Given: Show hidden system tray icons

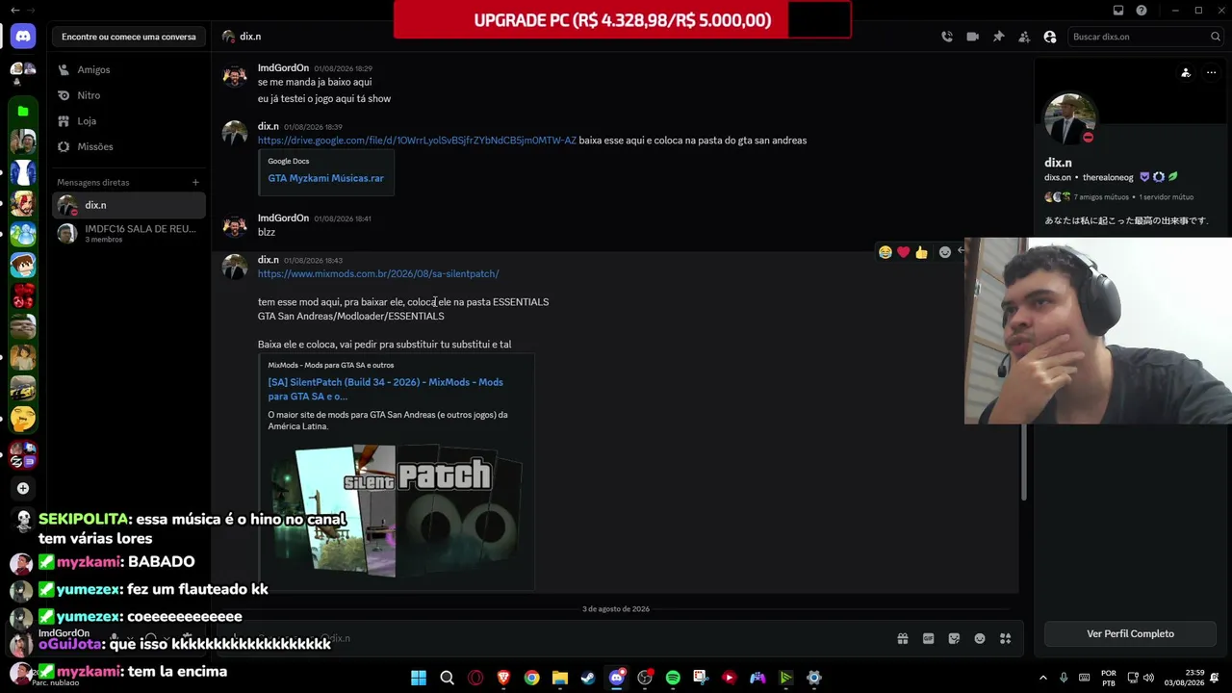Looking at the screenshot, I should (1042, 678).
